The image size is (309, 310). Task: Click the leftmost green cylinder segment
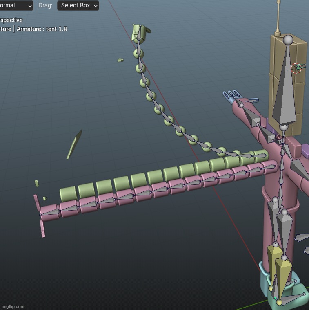coord(68,193)
